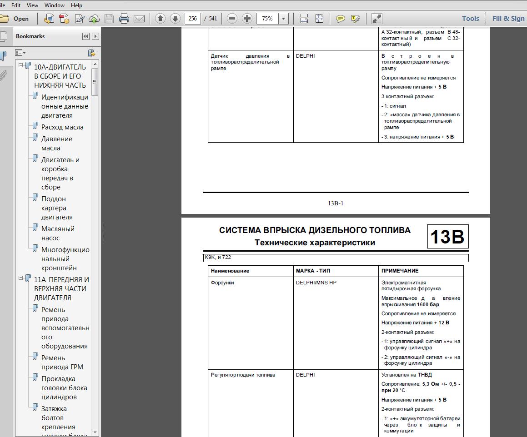
Task: Open the Tools pane
Action: (471, 19)
